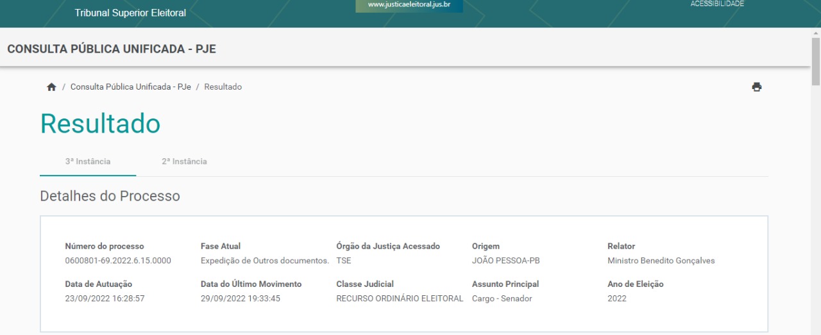
Task: Visit the www.justicaeleitoral.jus.br banner link
Action: tap(409, 5)
